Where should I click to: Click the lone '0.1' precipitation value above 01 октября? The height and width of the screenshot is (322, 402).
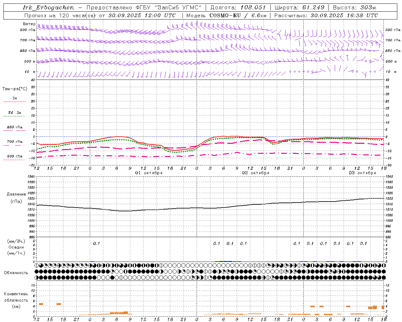[x=96, y=243]
